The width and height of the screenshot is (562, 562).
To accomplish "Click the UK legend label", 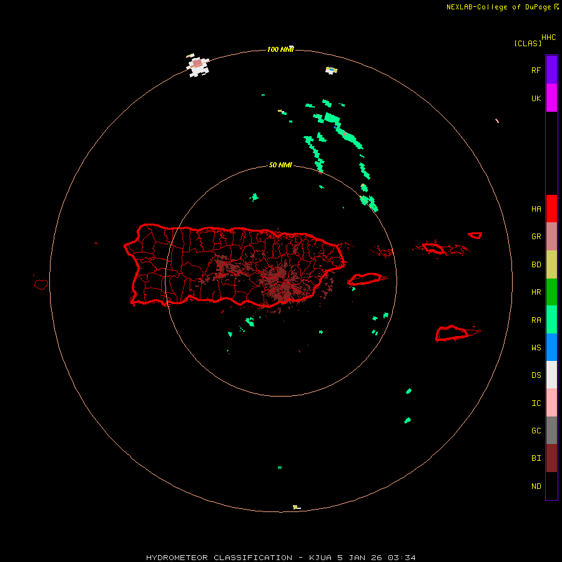I will [x=536, y=99].
